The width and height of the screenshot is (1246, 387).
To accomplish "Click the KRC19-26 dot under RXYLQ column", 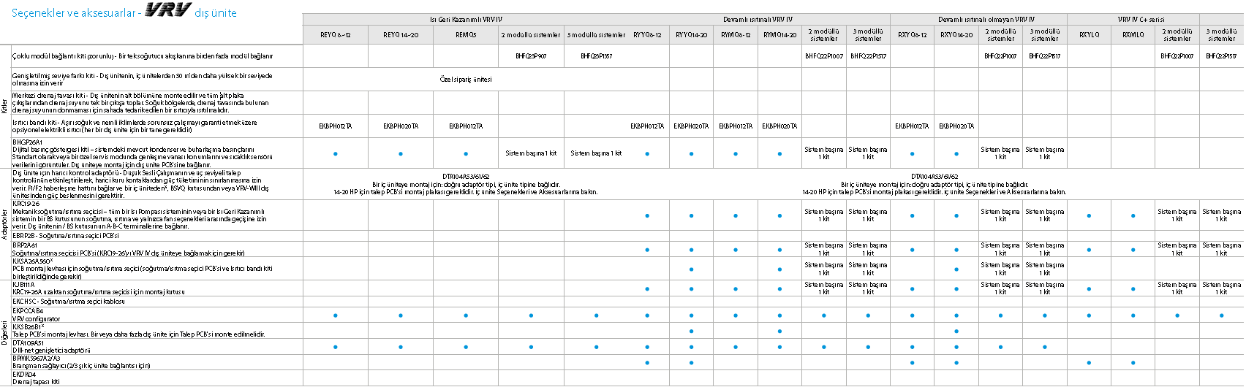I will (1089, 215).
